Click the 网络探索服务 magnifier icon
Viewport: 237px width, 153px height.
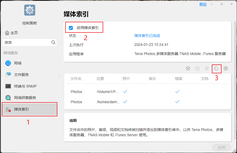tap(8, 98)
